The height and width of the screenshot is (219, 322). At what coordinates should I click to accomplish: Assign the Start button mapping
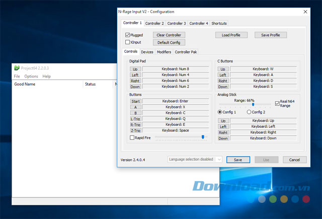[135, 101]
